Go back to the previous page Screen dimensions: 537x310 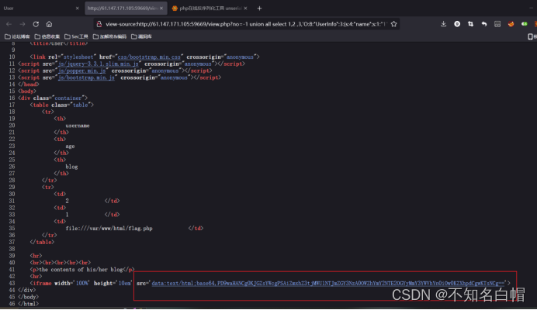9,24
